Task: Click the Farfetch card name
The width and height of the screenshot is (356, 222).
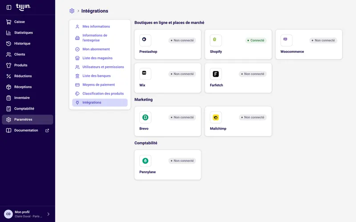Action: click(x=216, y=85)
